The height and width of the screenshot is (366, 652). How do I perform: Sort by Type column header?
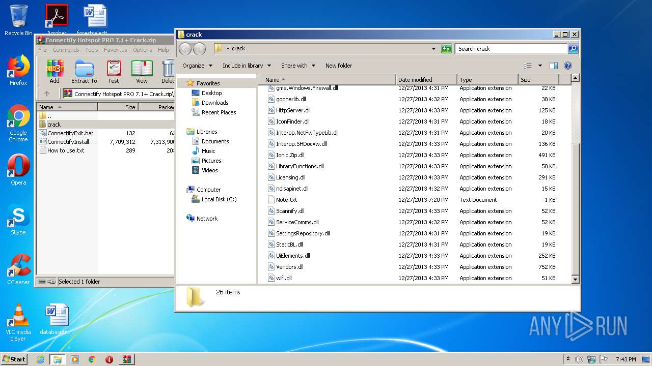(487, 80)
